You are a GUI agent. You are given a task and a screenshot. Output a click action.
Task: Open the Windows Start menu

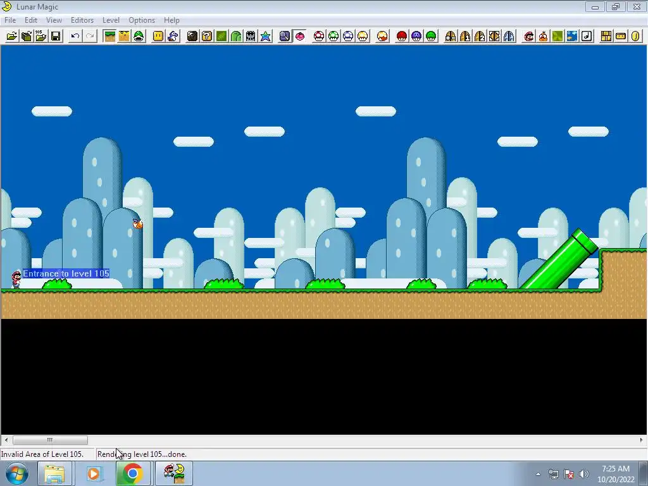click(x=17, y=473)
